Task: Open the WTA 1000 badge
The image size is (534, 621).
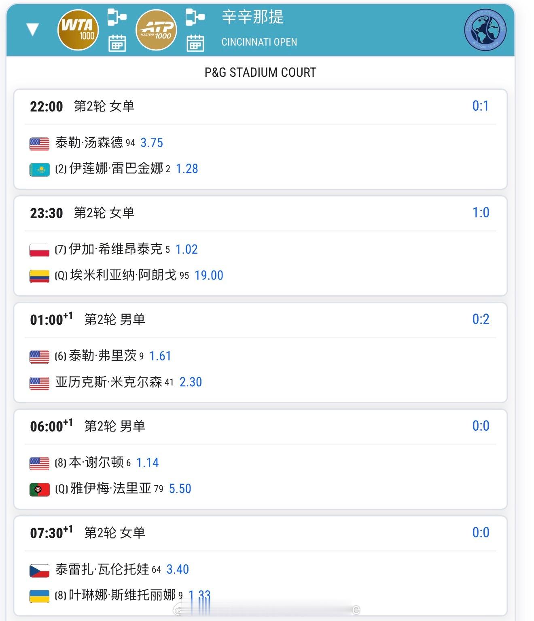Action: point(78,30)
